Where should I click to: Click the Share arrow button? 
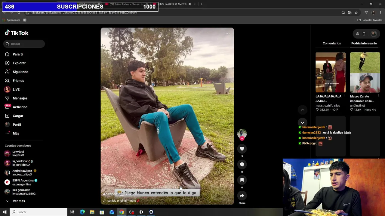[x=242, y=196]
